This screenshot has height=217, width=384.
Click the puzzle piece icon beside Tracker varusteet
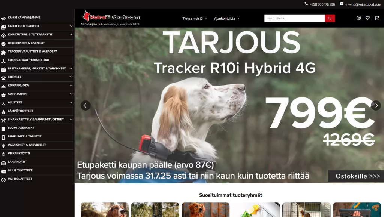click(x=3, y=53)
